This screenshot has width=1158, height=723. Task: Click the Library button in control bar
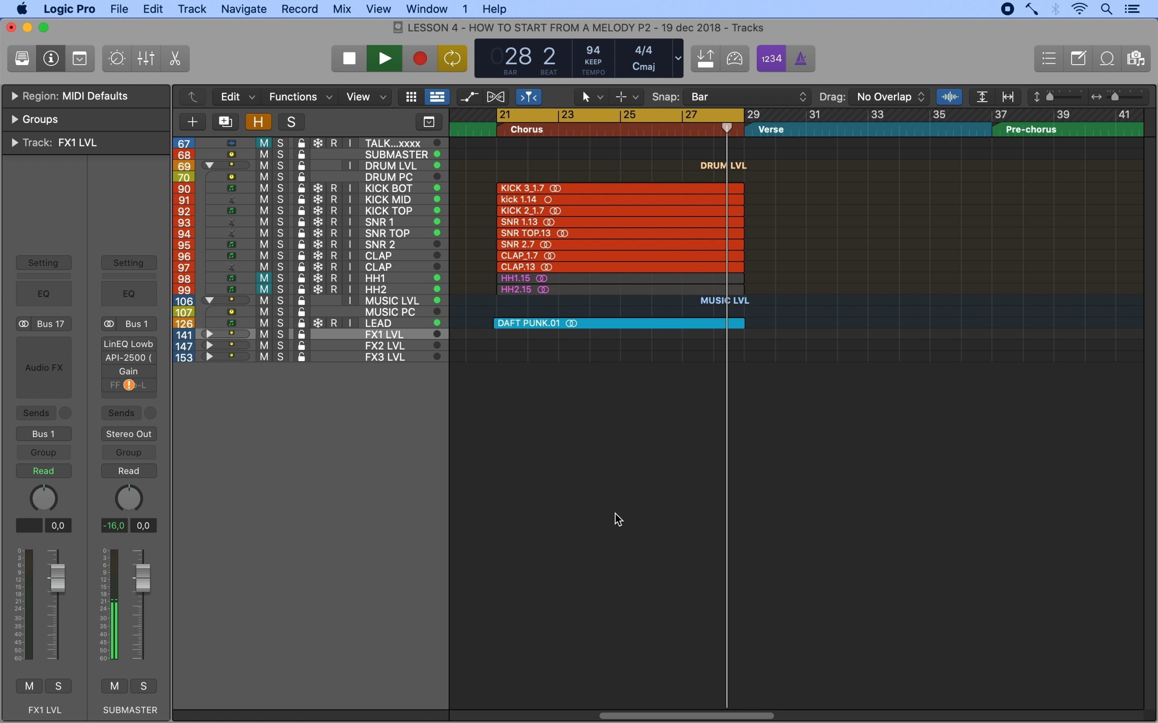tap(22, 58)
